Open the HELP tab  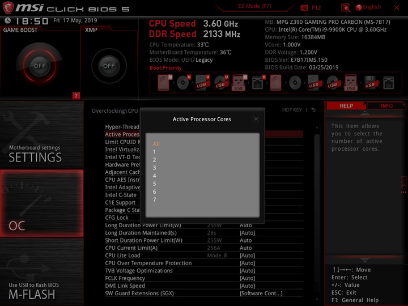[346, 106]
